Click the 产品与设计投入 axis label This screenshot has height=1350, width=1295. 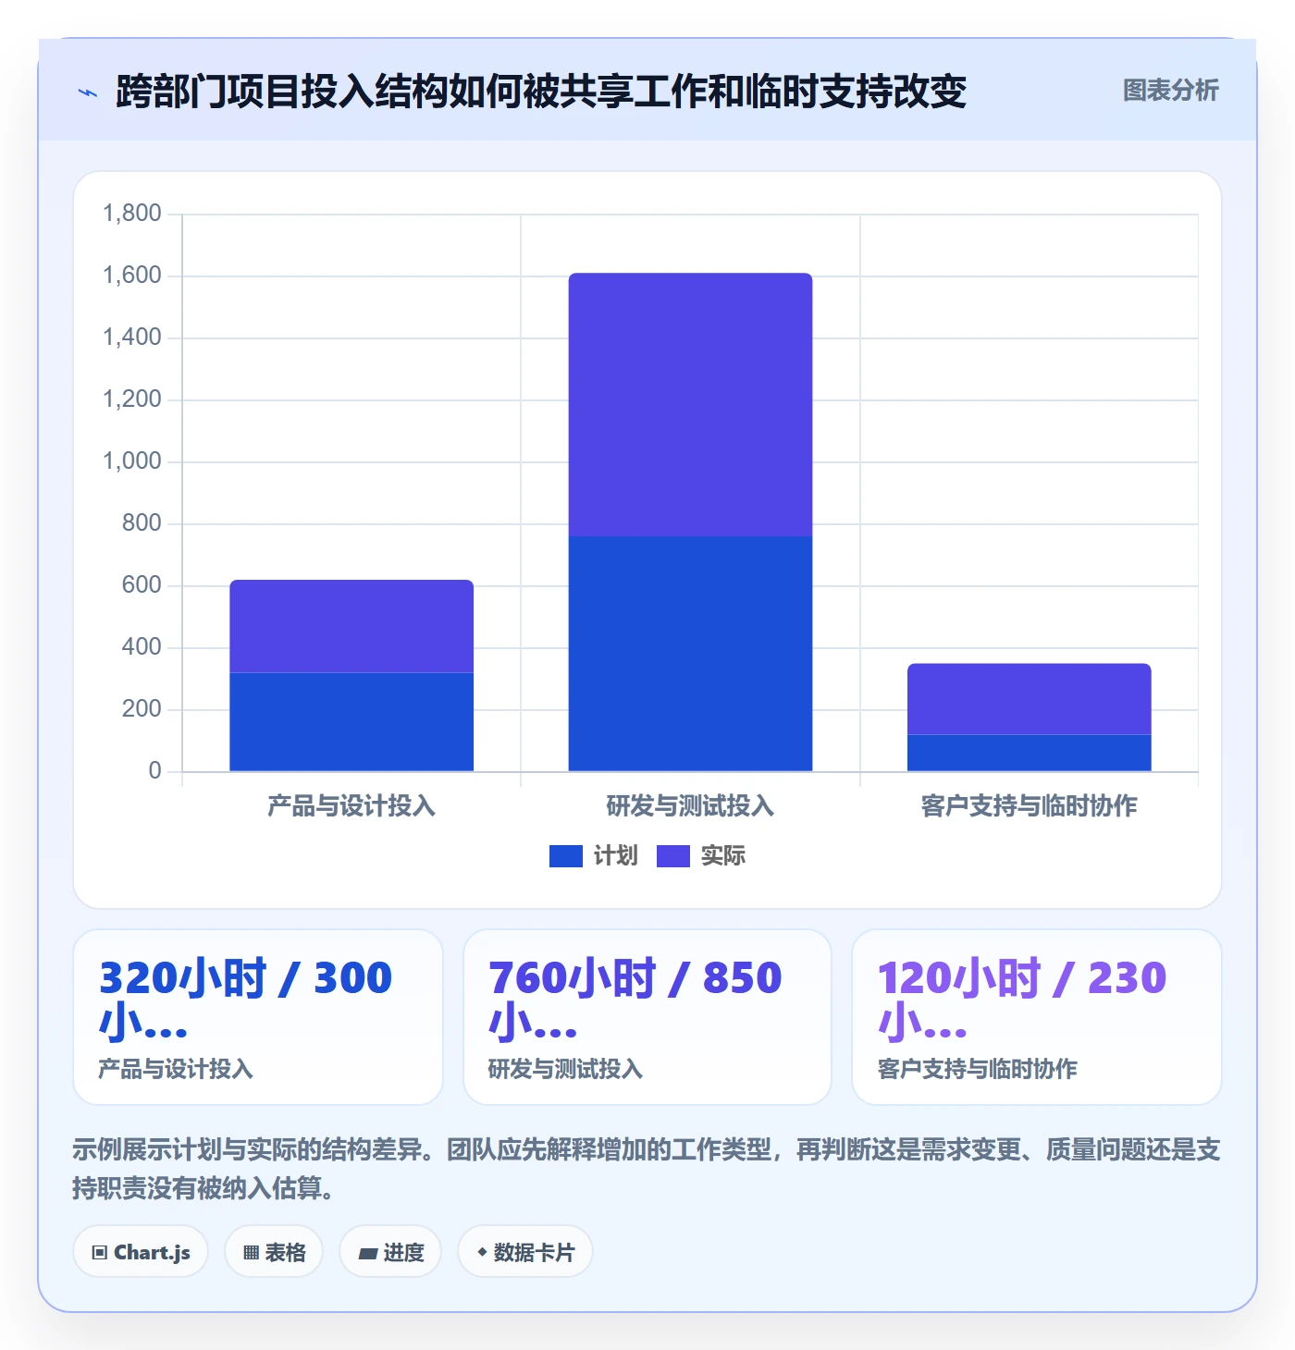coord(351,806)
